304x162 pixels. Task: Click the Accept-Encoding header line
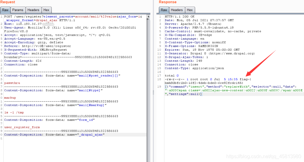coord(34,42)
